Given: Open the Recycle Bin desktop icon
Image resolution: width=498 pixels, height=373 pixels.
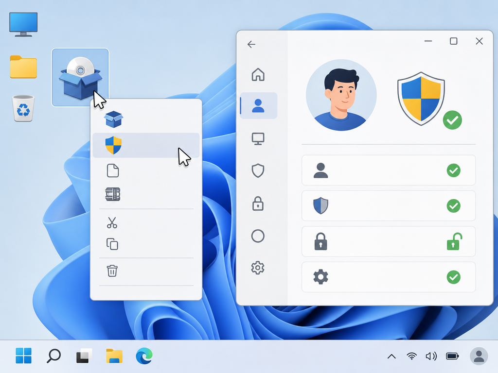Looking at the screenshot, I should [x=23, y=108].
